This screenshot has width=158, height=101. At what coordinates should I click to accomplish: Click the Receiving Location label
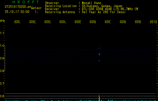61,6
